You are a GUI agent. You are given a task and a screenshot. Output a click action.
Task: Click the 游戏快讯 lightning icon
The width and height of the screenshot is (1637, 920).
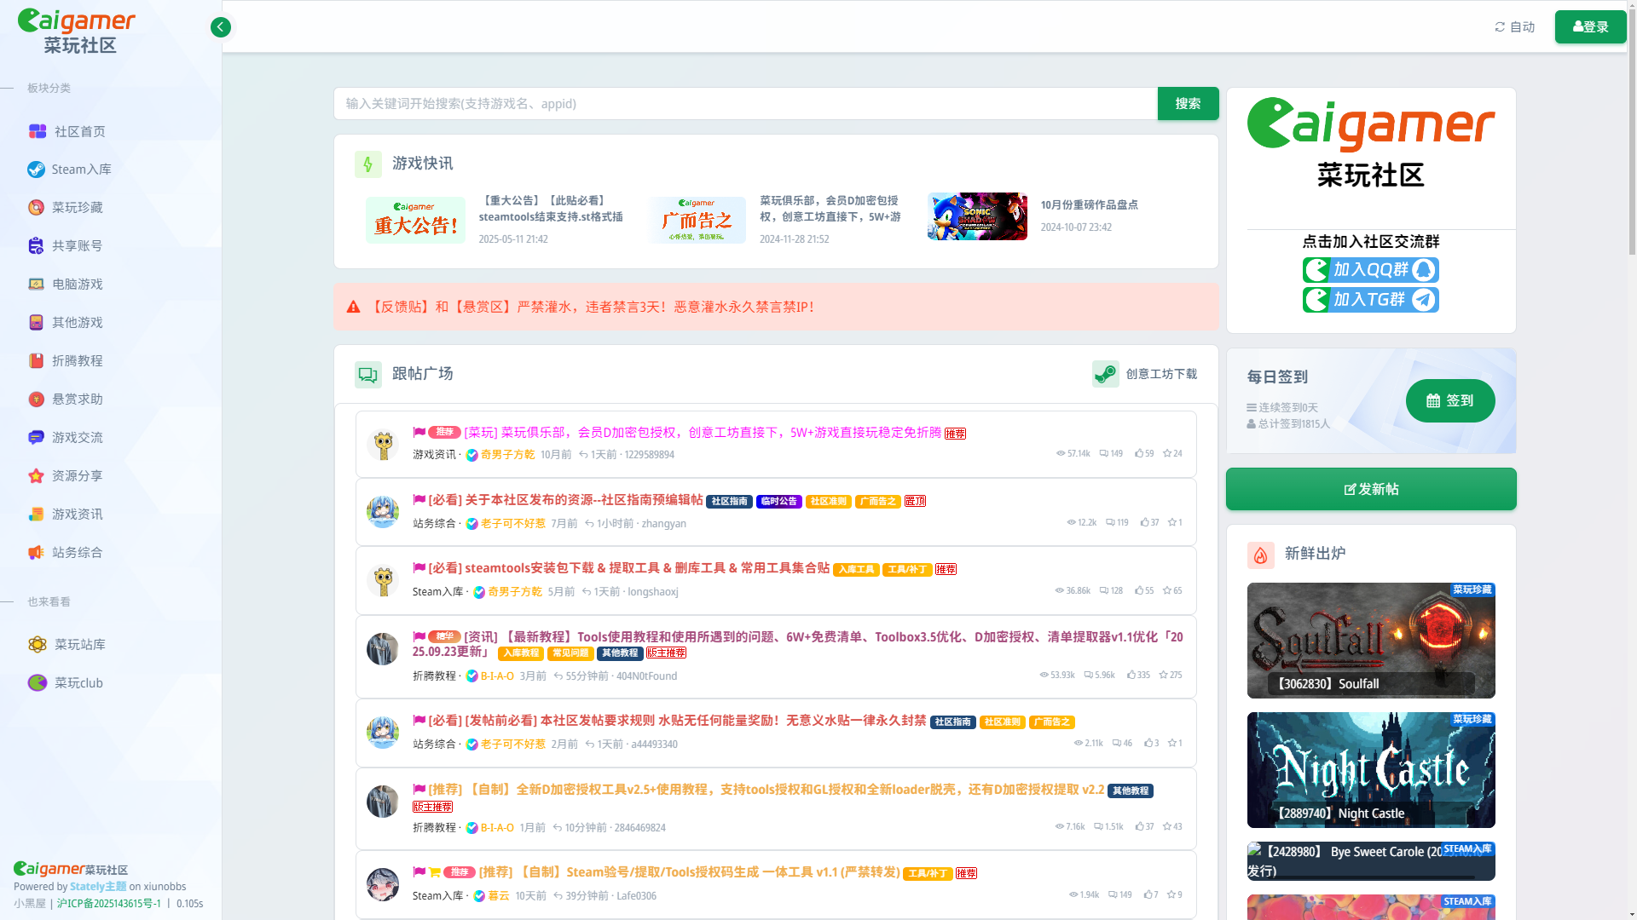[x=368, y=164]
